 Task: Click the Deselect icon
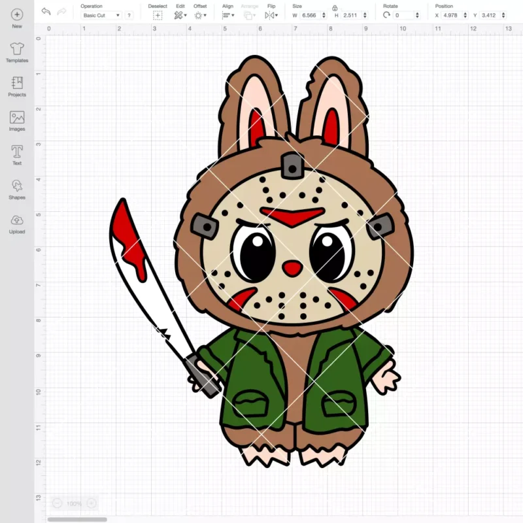158,15
